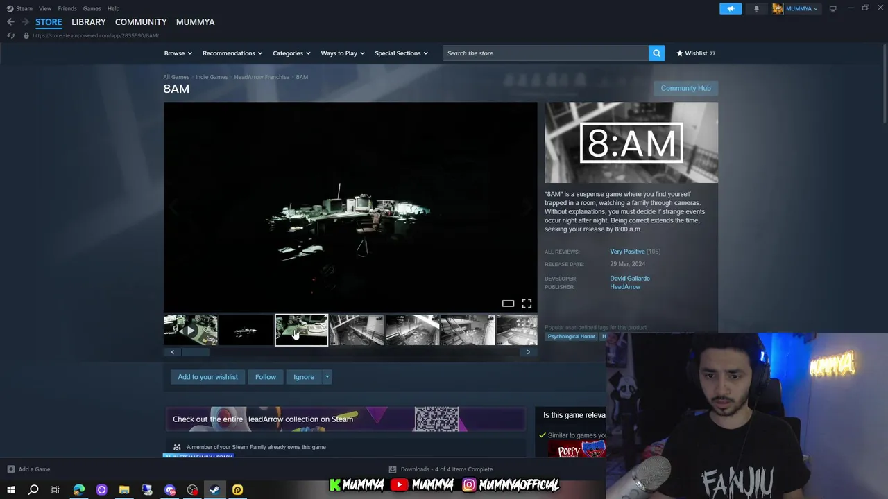
Task: Switch to Big Picture mode icon
Action: coord(832,8)
